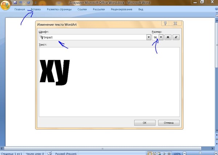Switch to Print Layout view
This screenshot has height=155, width=218.
(x=150, y=154)
